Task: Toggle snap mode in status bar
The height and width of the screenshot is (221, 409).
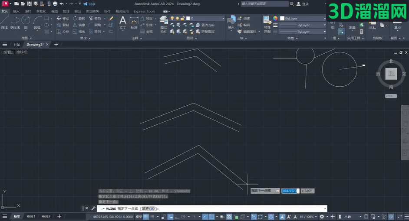Action: pos(152,217)
